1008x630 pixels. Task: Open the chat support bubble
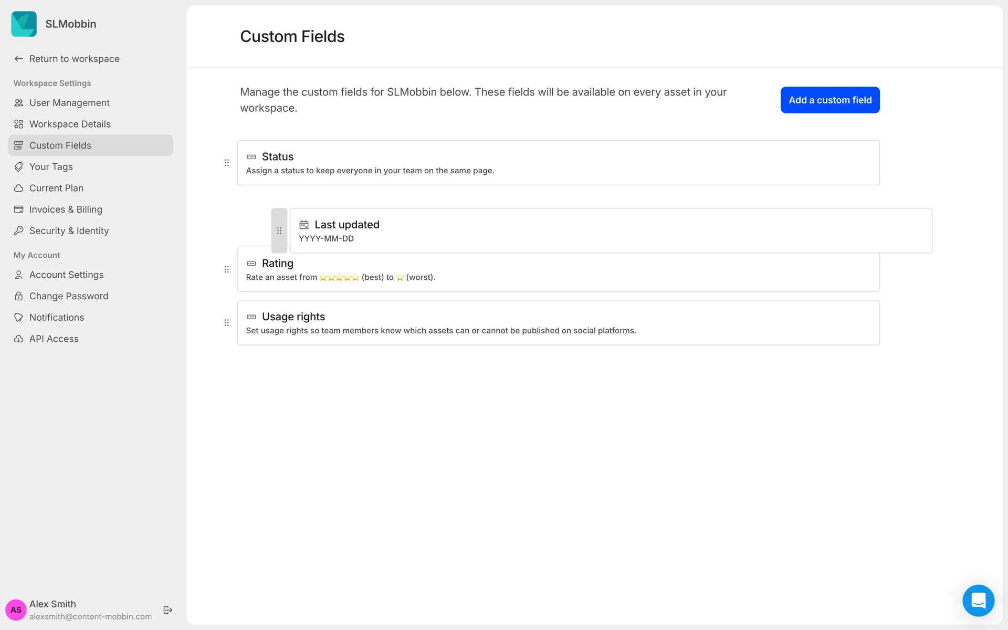(x=978, y=601)
